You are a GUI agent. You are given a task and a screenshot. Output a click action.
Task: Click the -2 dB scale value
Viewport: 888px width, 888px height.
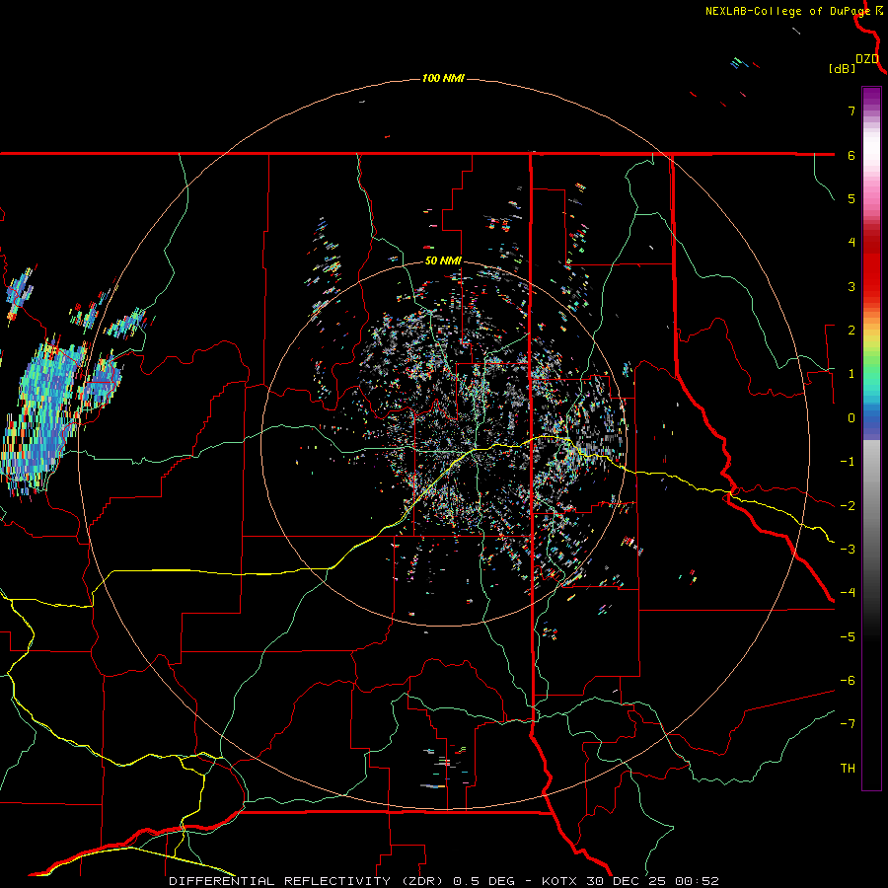point(848,506)
